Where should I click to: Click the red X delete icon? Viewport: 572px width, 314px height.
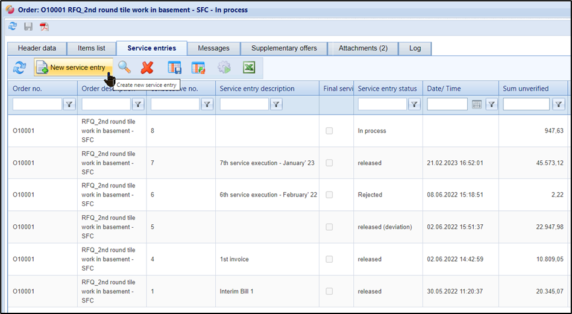(x=146, y=68)
